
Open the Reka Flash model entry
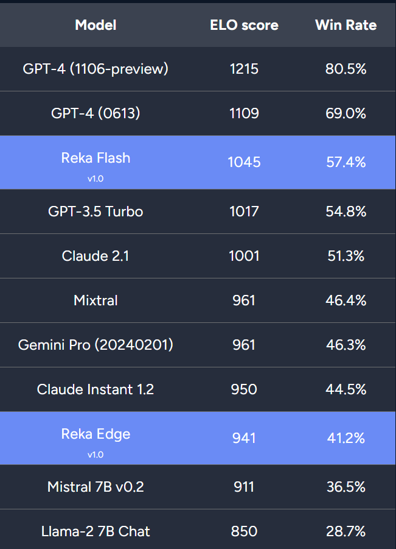pyautogui.click(x=96, y=158)
